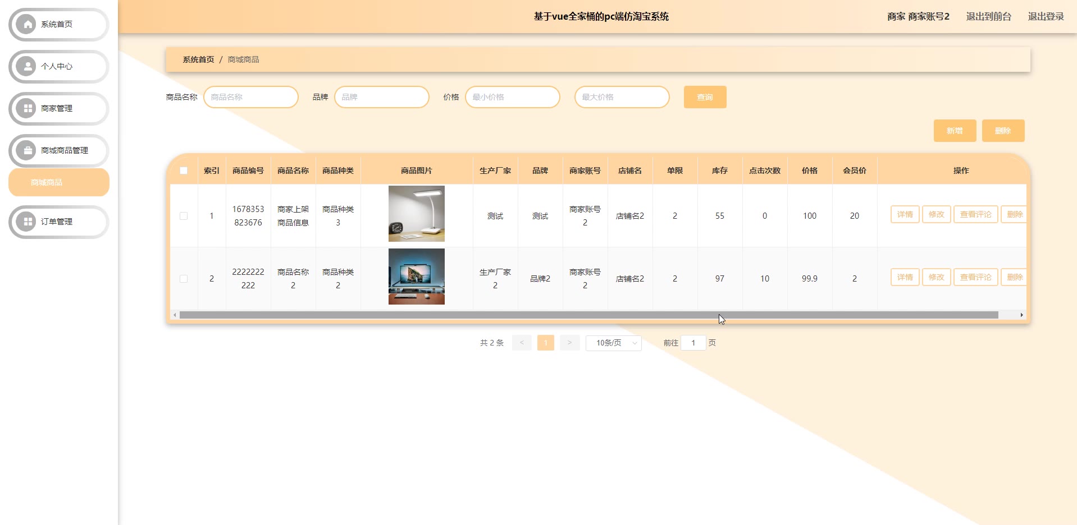Expand the 订单管理 sidebar menu

[x=57, y=222]
